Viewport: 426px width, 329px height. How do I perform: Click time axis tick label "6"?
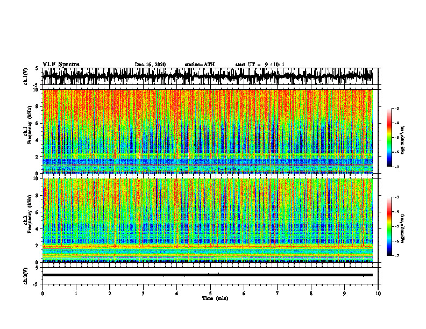tap(244, 294)
